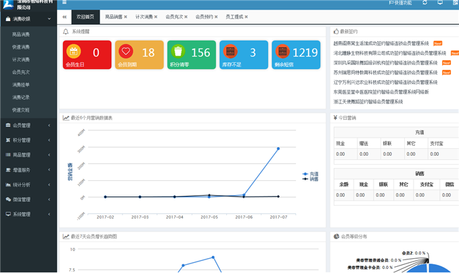Click the refresh icon in the header

[x=424, y=3]
